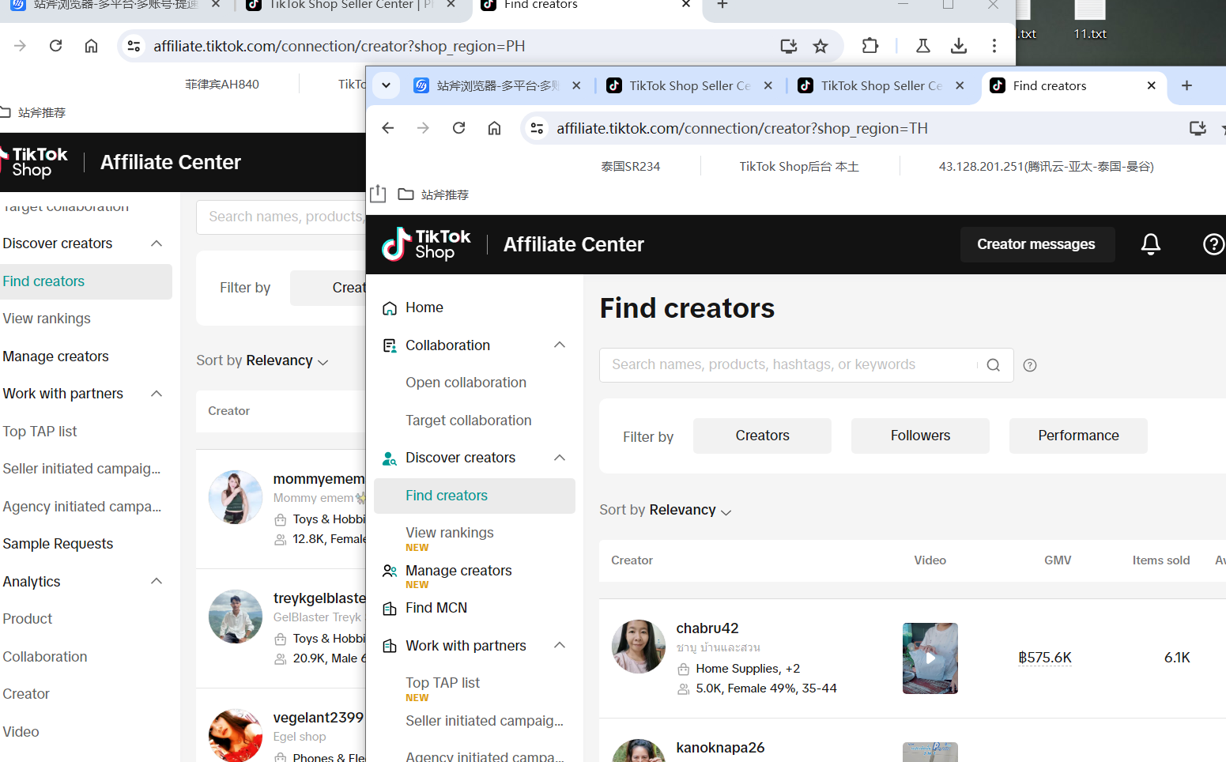
Task: Close the Find creators tab in front window
Action: point(1151,85)
